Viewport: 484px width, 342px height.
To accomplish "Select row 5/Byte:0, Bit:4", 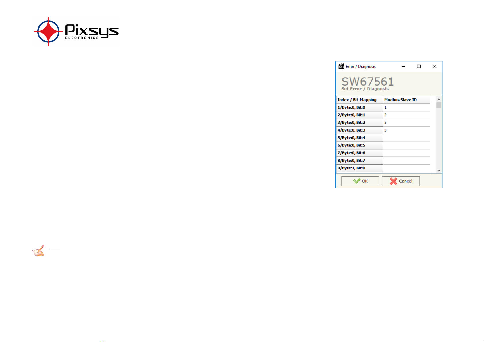I will click(360, 138).
